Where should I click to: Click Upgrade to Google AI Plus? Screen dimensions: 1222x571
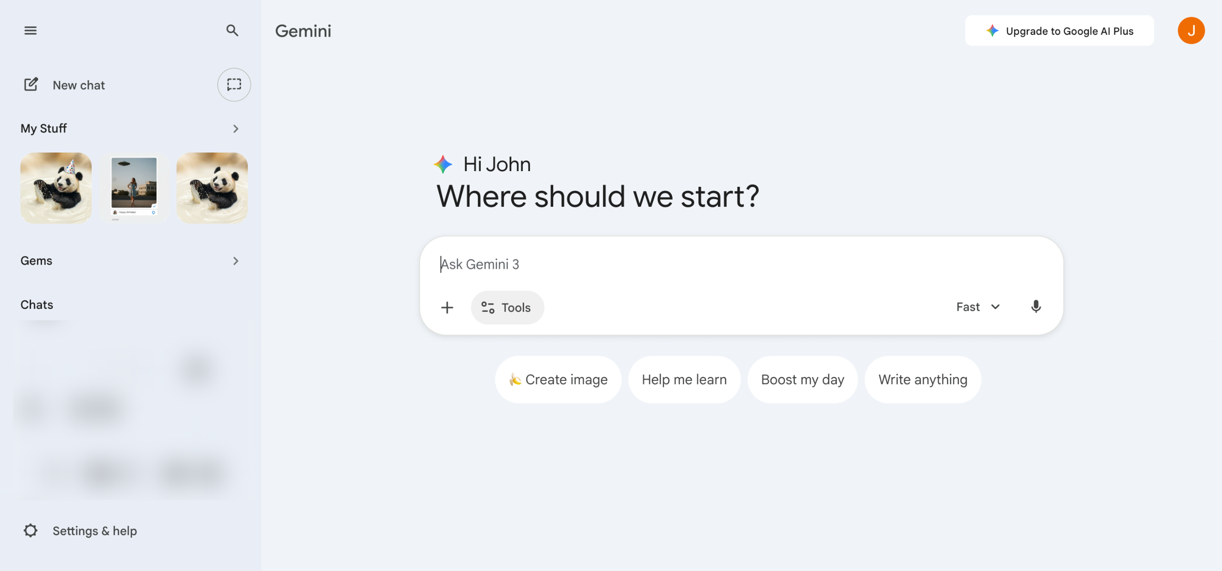1059,31
